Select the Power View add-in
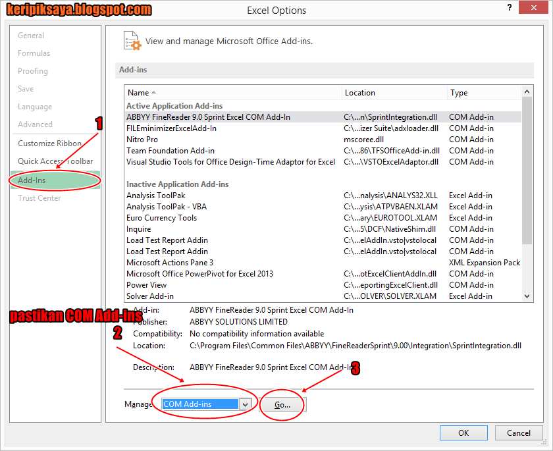The width and height of the screenshot is (553, 451). (x=323, y=285)
